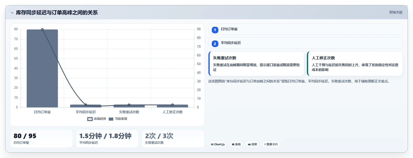Click the x-axis label 失败重试次数
Image resolution: width=413 pixels, height=158 pixels.
point(129,112)
